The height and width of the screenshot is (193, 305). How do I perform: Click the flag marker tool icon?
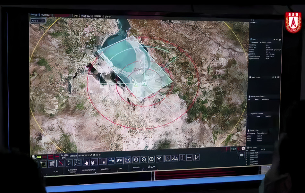click(111, 161)
